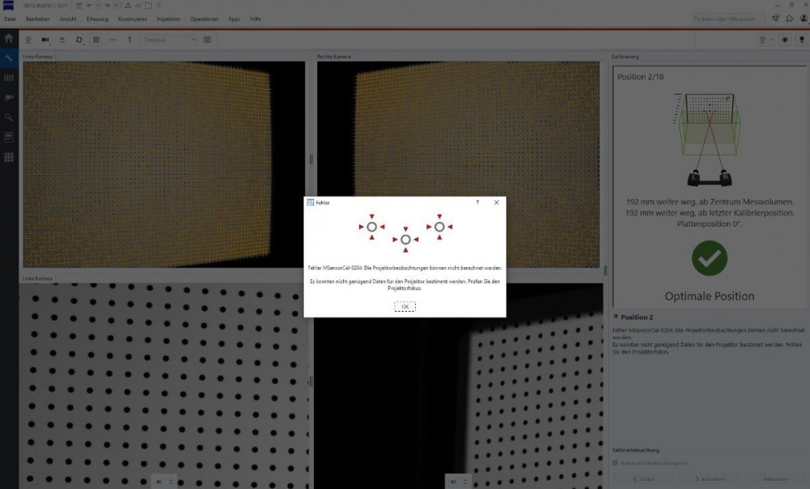Click the magnifier icon in left sidebar
The width and height of the screenshot is (810, 489).
(x=9, y=117)
